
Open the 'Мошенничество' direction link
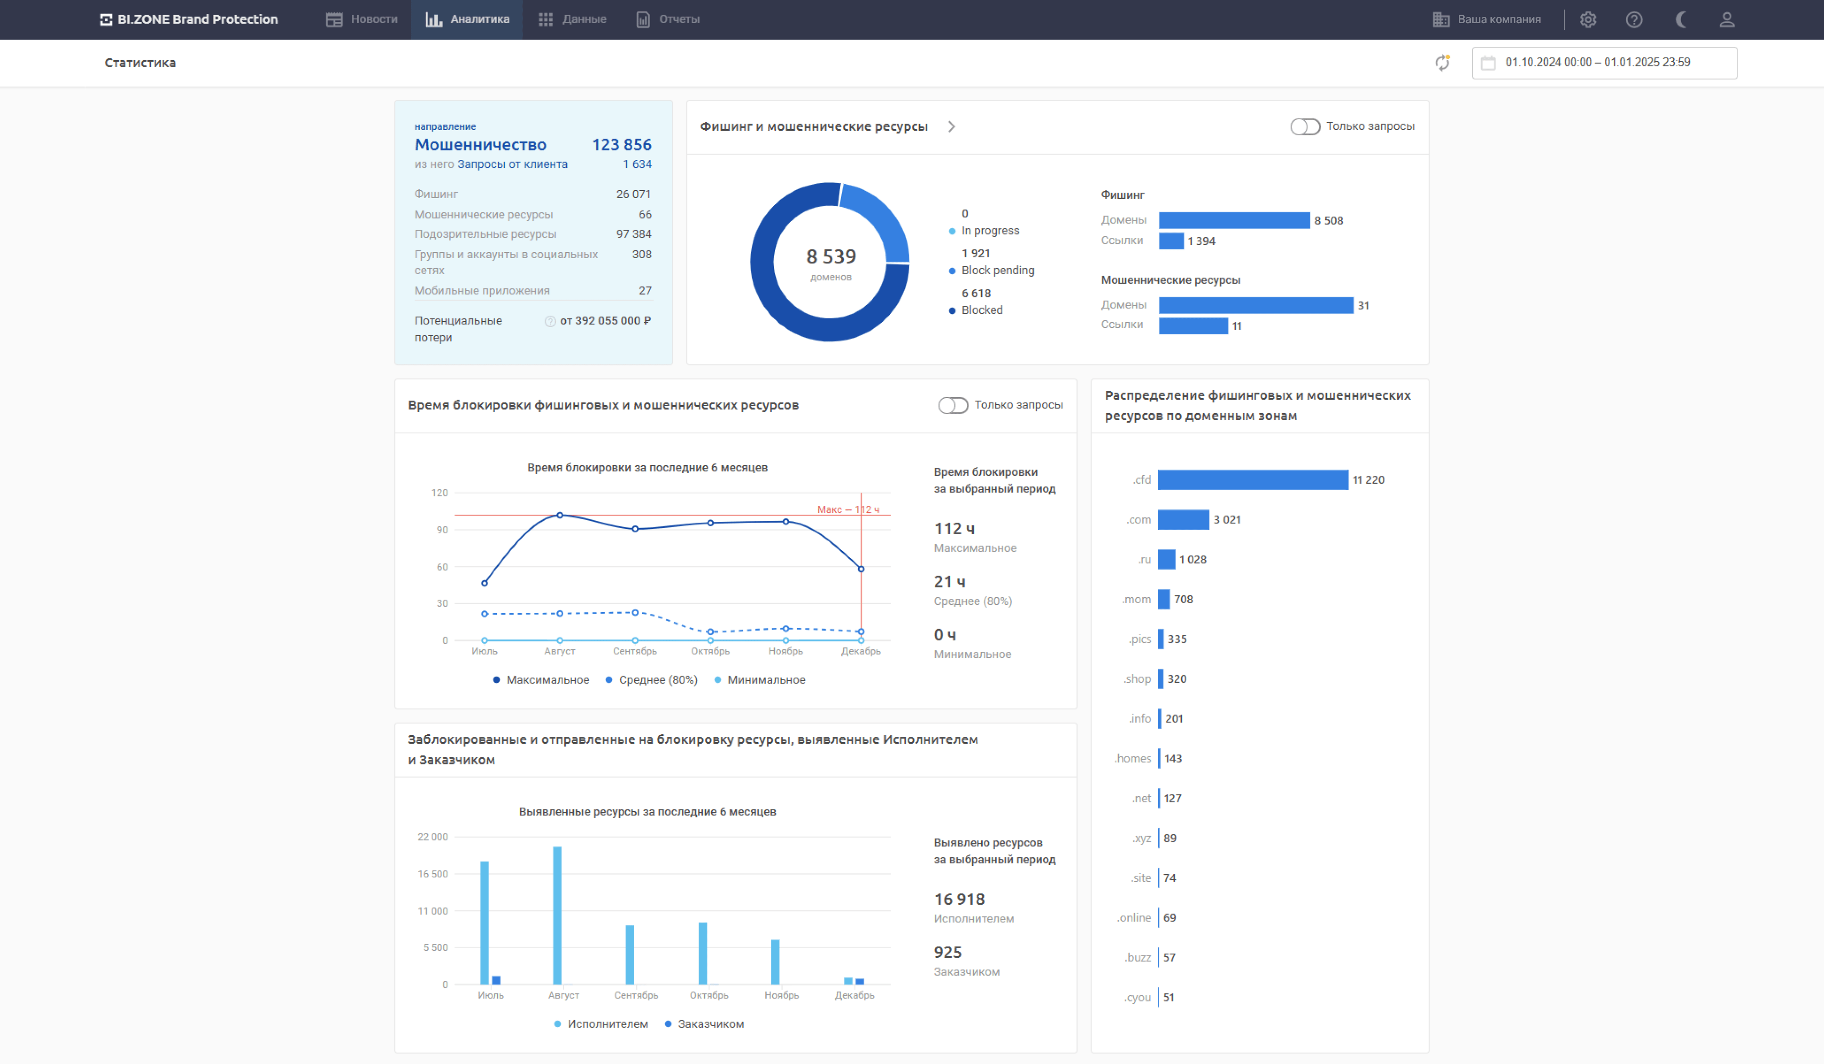tap(480, 145)
